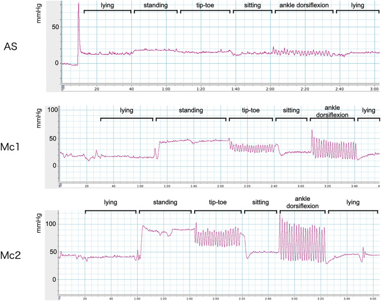The width and height of the screenshot is (381, 301).
Task: Click the 'sitting' label in AS chart
Action: click(252, 6)
